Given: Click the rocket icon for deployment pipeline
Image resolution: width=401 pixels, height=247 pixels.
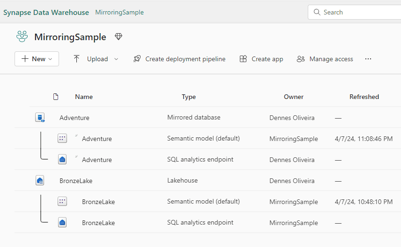Looking at the screenshot, I should click(x=137, y=59).
